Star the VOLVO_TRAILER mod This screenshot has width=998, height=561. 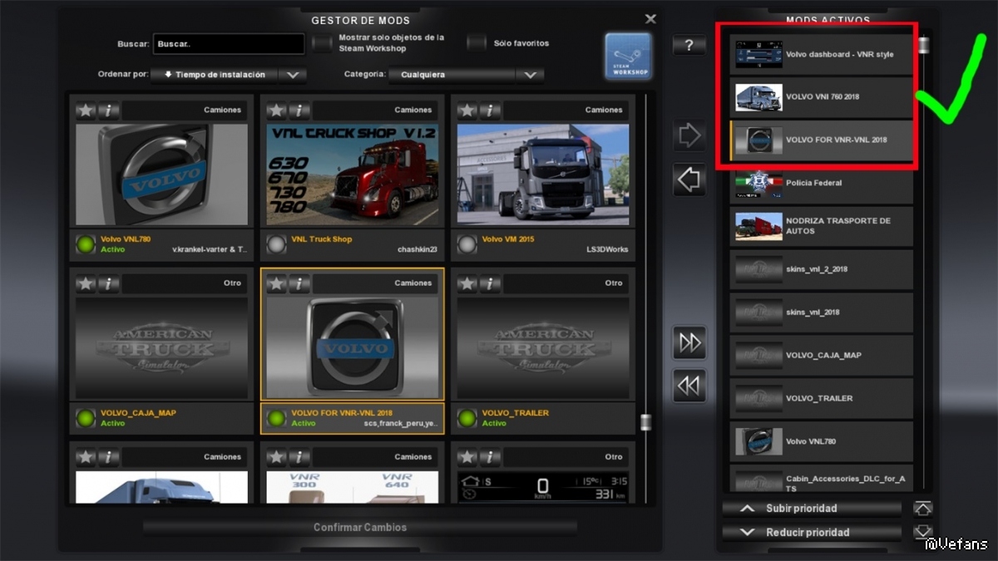pos(467,283)
